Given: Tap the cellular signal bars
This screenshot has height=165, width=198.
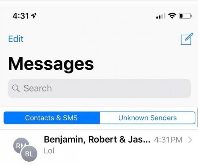Looking at the screenshot, I should pos(161,16).
